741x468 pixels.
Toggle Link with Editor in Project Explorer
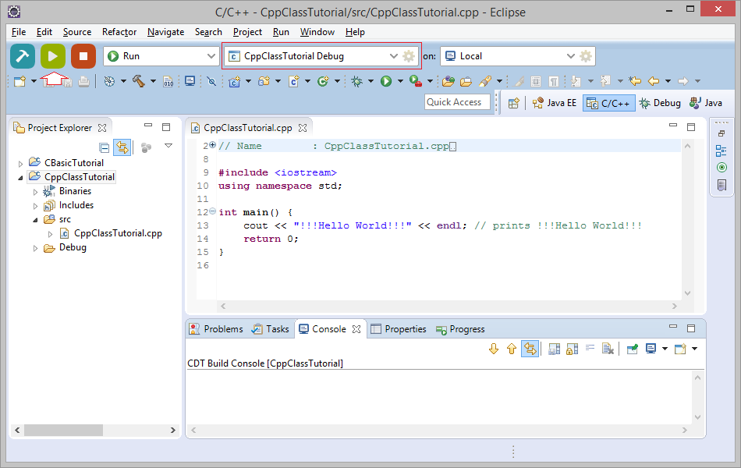click(x=122, y=147)
